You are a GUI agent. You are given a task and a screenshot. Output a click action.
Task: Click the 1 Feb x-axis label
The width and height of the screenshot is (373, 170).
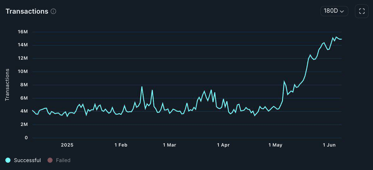point(121,145)
